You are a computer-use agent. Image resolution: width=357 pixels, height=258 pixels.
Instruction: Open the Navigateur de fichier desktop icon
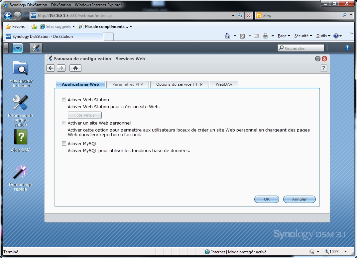[21, 74]
